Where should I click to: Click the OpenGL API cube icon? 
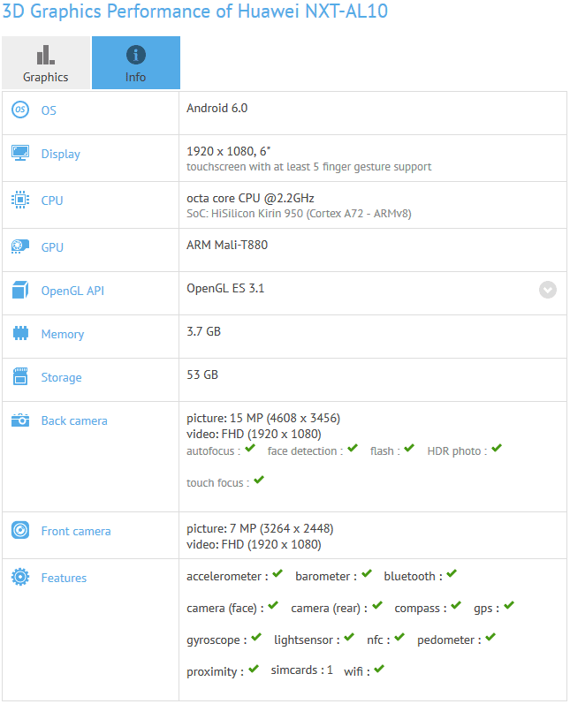point(19,290)
